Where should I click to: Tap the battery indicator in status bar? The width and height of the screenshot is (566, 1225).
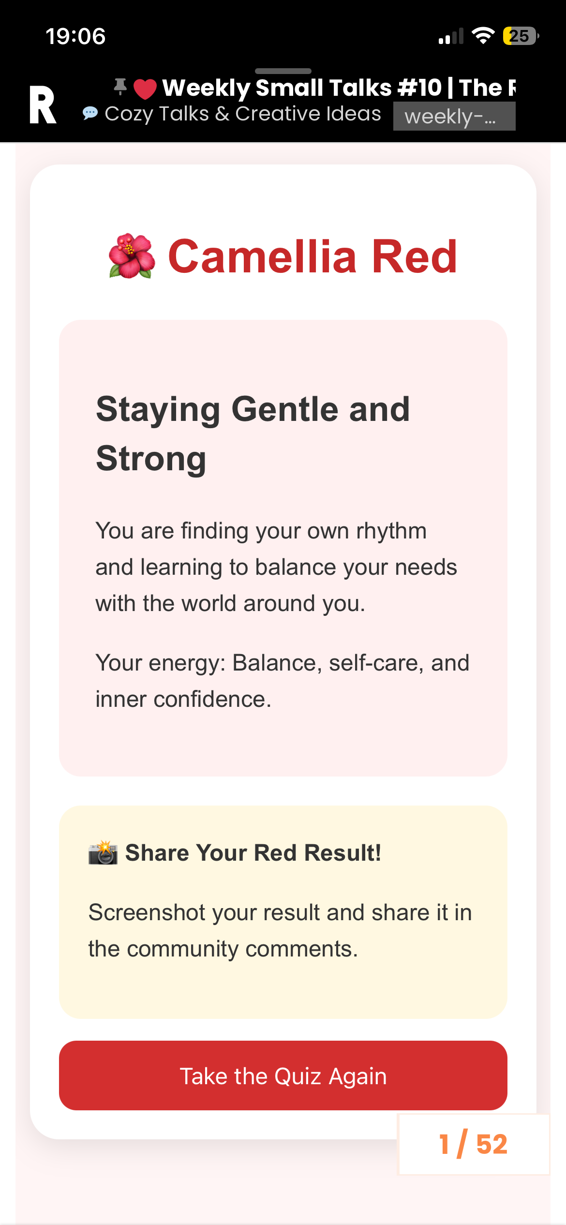tap(521, 36)
